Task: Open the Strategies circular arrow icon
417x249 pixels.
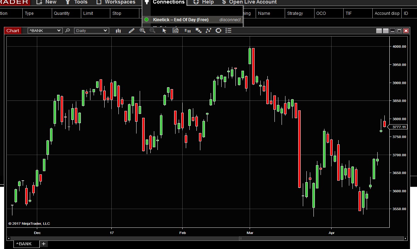Action: pyautogui.click(x=218, y=30)
